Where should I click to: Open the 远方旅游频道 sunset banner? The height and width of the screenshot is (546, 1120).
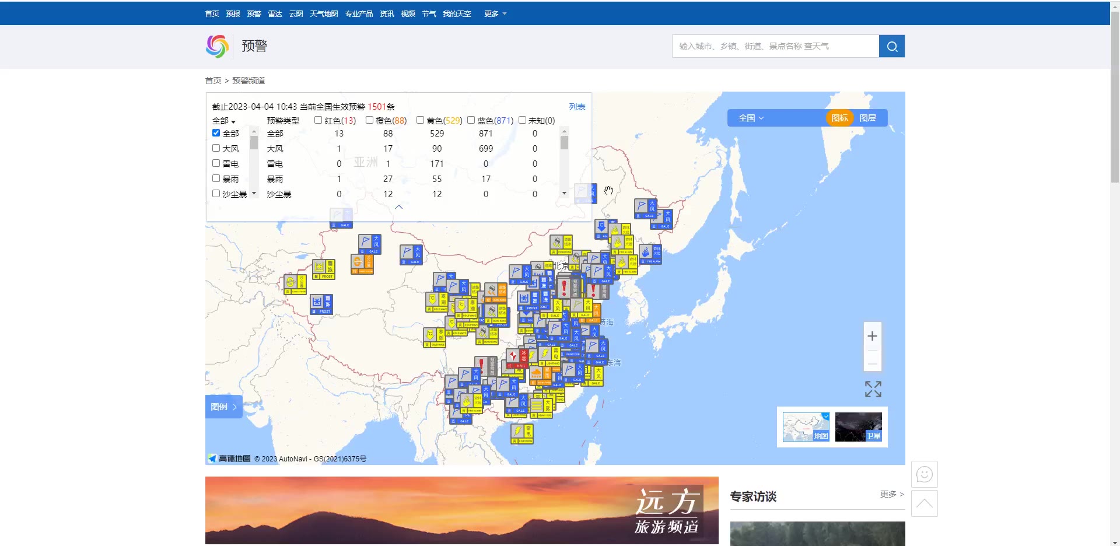click(462, 510)
